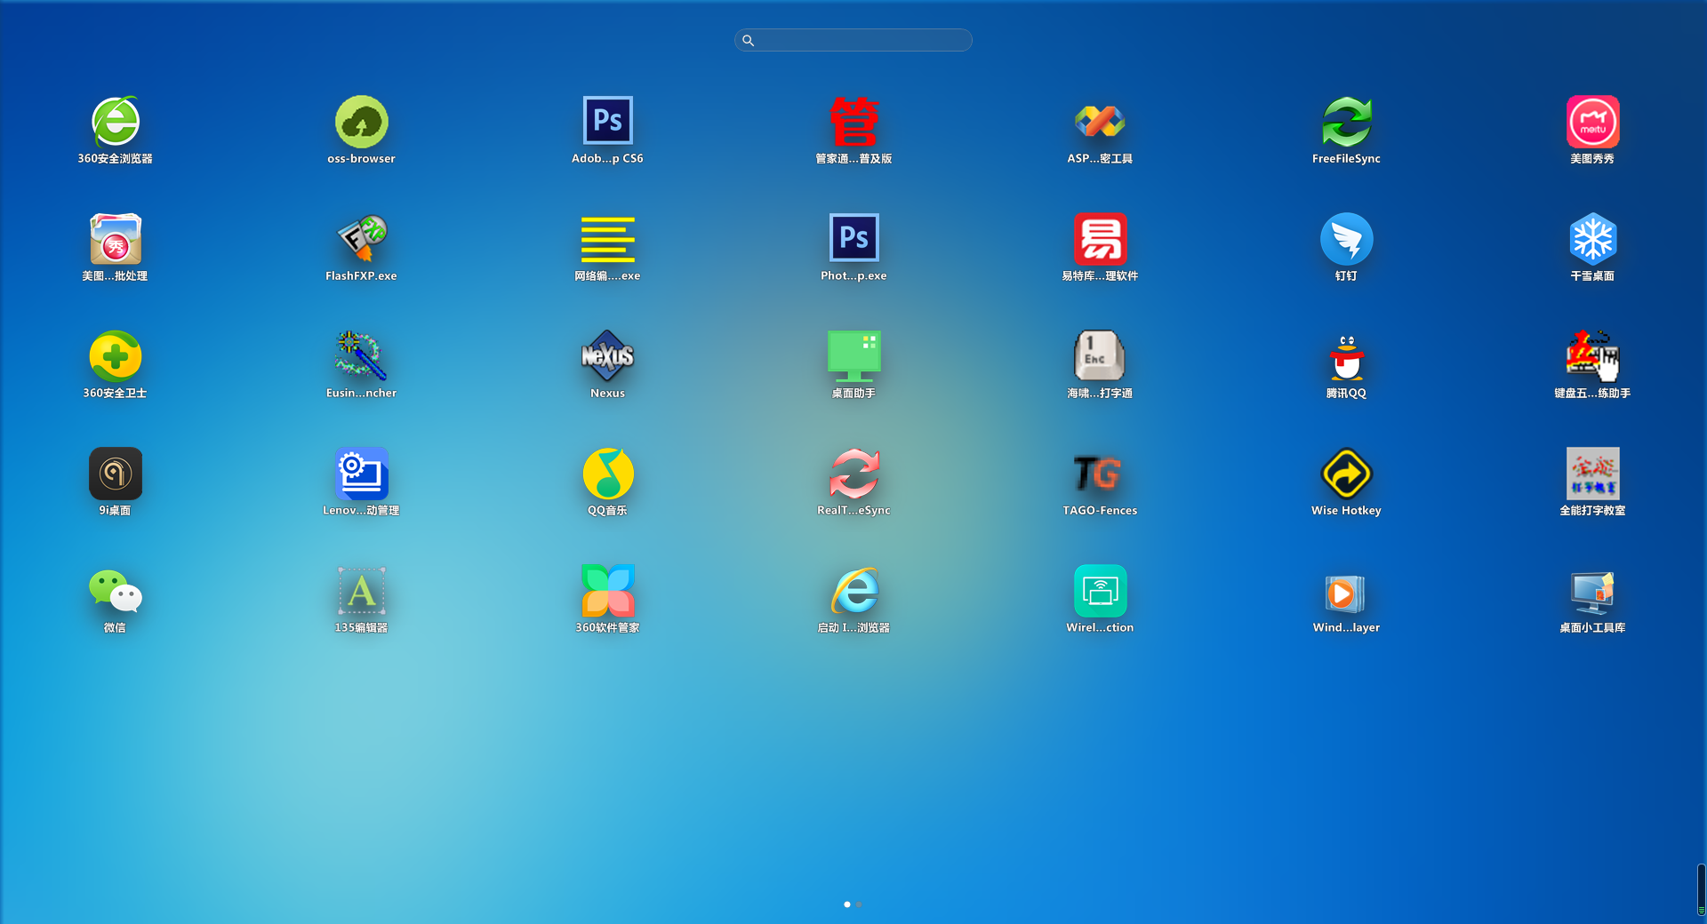Open the 360安全浏览器 app icon
The height and width of the screenshot is (924, 1707).
pos(116,122)
